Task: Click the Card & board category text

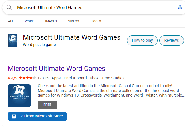Action: (x=75, y=78)
